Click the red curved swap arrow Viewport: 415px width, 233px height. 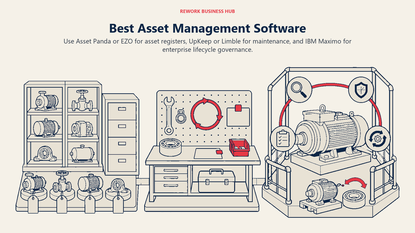pos(356,183)
